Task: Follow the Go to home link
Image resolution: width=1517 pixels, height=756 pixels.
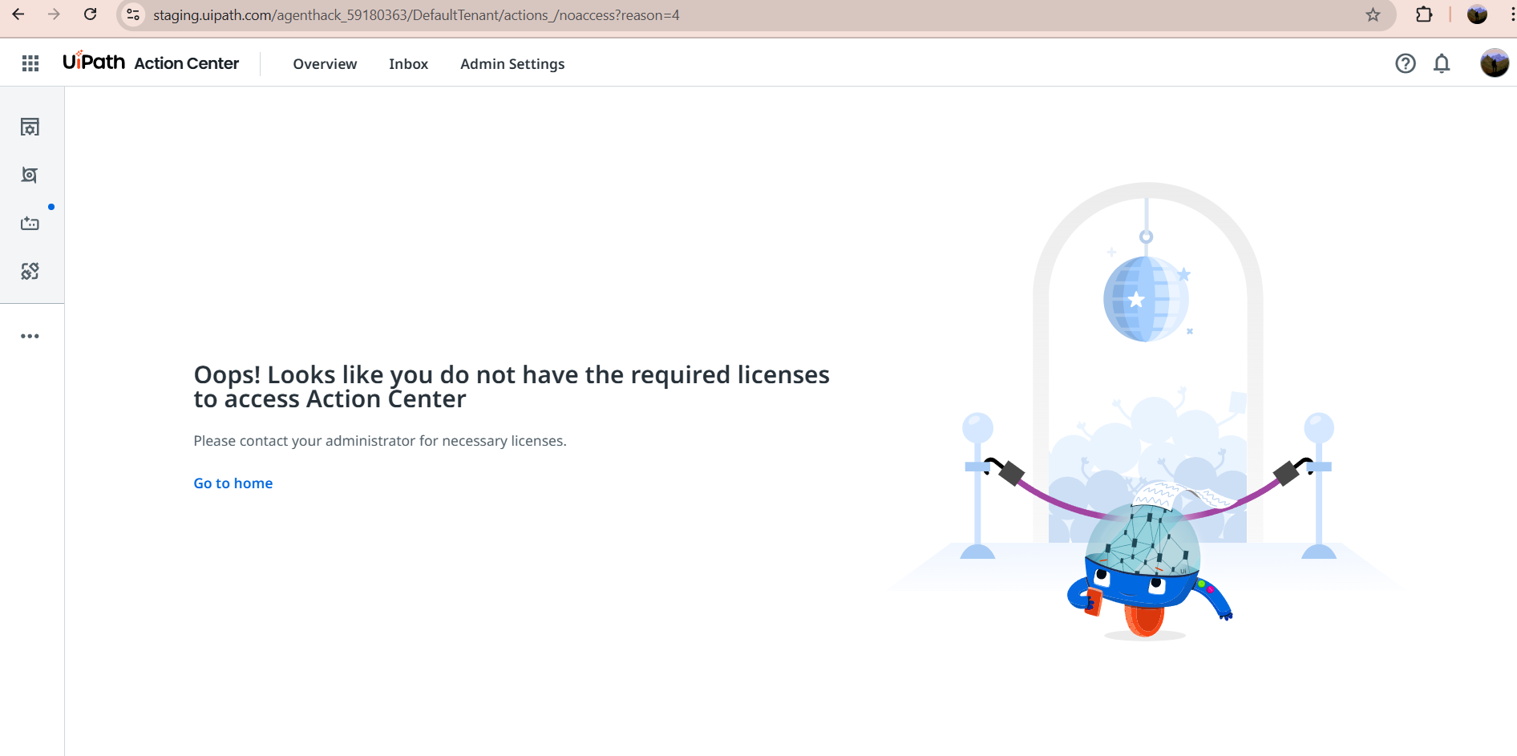Action: (233, 483)
